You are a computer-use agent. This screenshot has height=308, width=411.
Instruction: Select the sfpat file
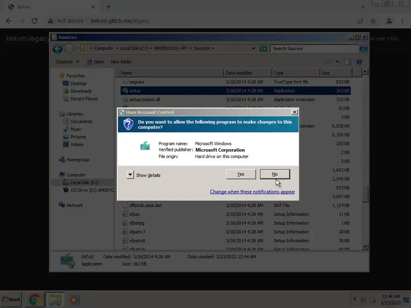pos(236,214)
